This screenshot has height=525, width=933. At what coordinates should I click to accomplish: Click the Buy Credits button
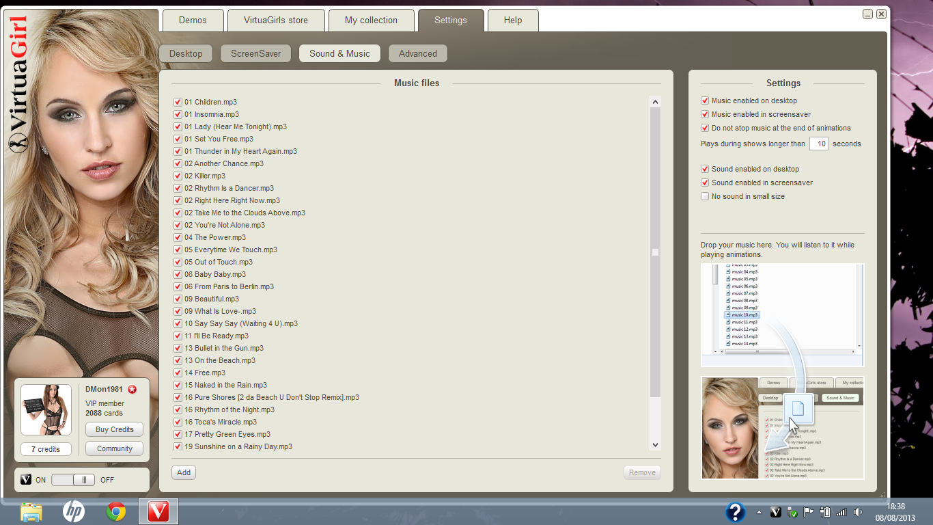click(115, 429)
